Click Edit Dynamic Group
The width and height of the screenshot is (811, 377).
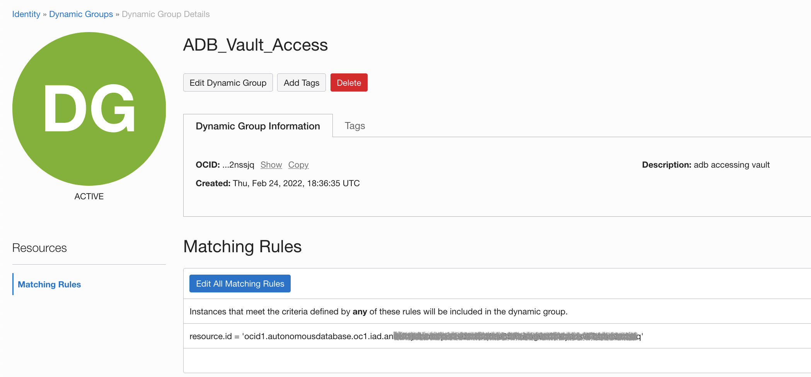pos(228,82)
